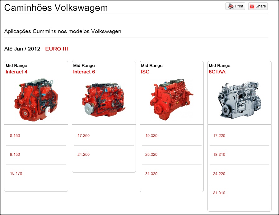This screenshot has width=279, height=215.
Task: Click the Share button label
Action: point(261,6)
